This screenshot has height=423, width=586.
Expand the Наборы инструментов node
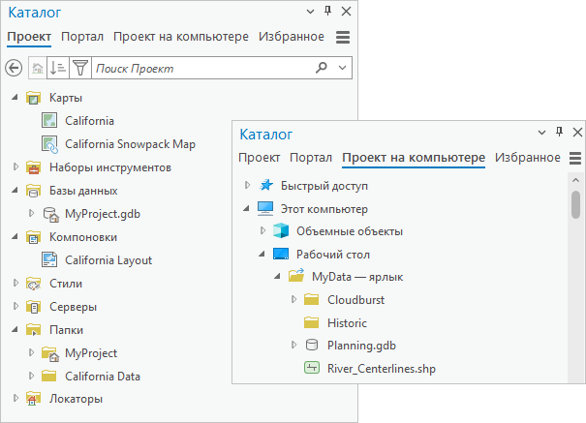click(15, 167)
